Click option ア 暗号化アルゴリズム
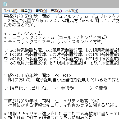Screen dimensions: 119x119 tap(26, 88)
